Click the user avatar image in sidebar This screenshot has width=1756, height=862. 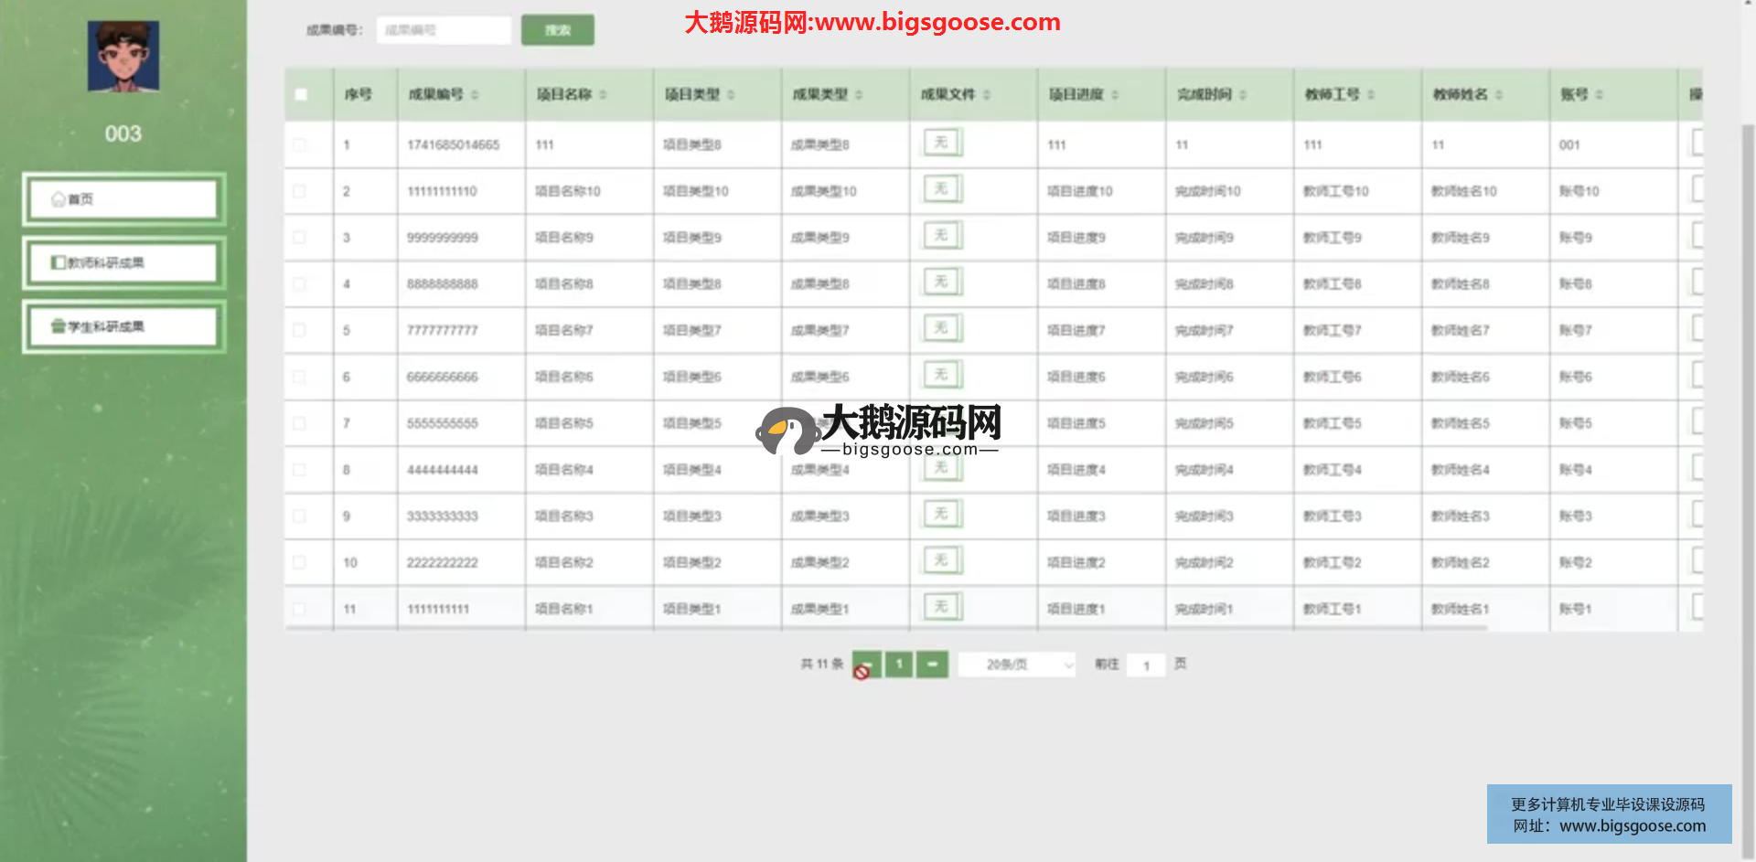coord(123,57)
